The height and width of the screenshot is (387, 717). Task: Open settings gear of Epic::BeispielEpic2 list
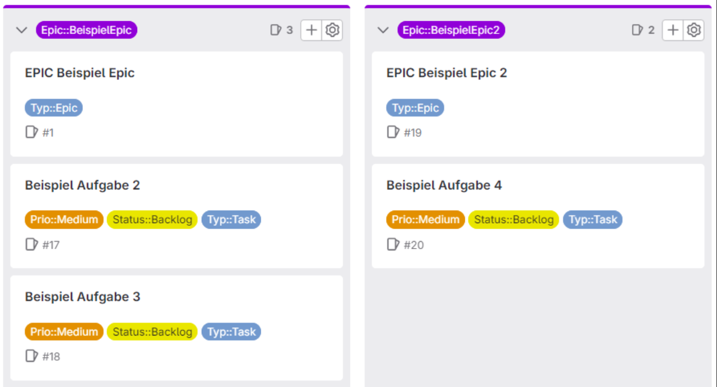[x=694, y=30]
